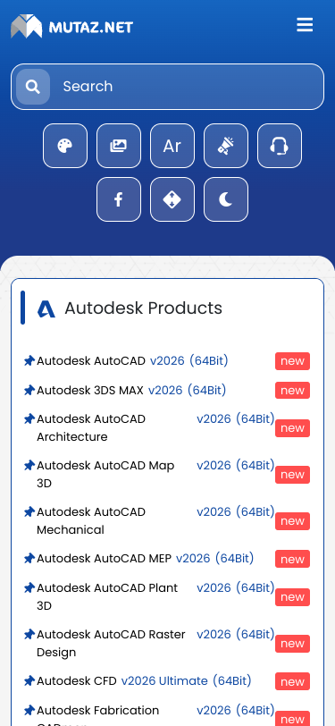Open Autodesk AutoCAD Mechanical link
The height and width of the screenshot is (726, 335).
click(155, 521)
